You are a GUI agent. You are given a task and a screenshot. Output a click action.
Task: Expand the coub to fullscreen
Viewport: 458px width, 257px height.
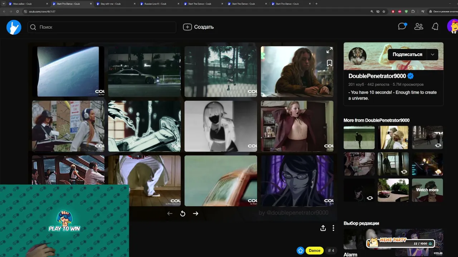tap(329, 50)
